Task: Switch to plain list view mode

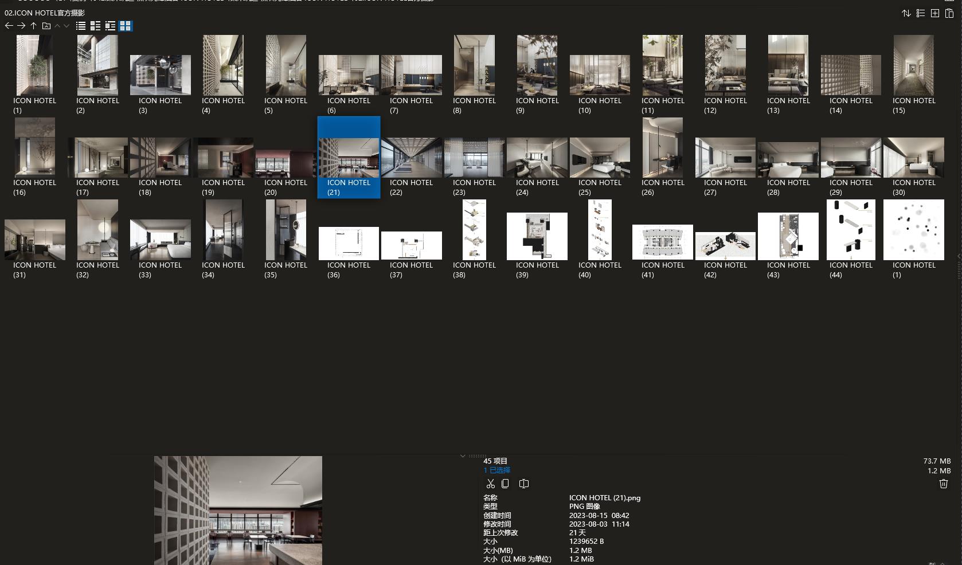Action: pyautogui.click(x=81, y=26)
